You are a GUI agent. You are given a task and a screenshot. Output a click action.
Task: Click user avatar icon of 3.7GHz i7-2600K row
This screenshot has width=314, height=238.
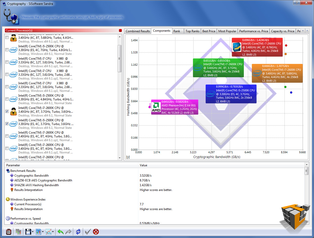coord(13,111)
